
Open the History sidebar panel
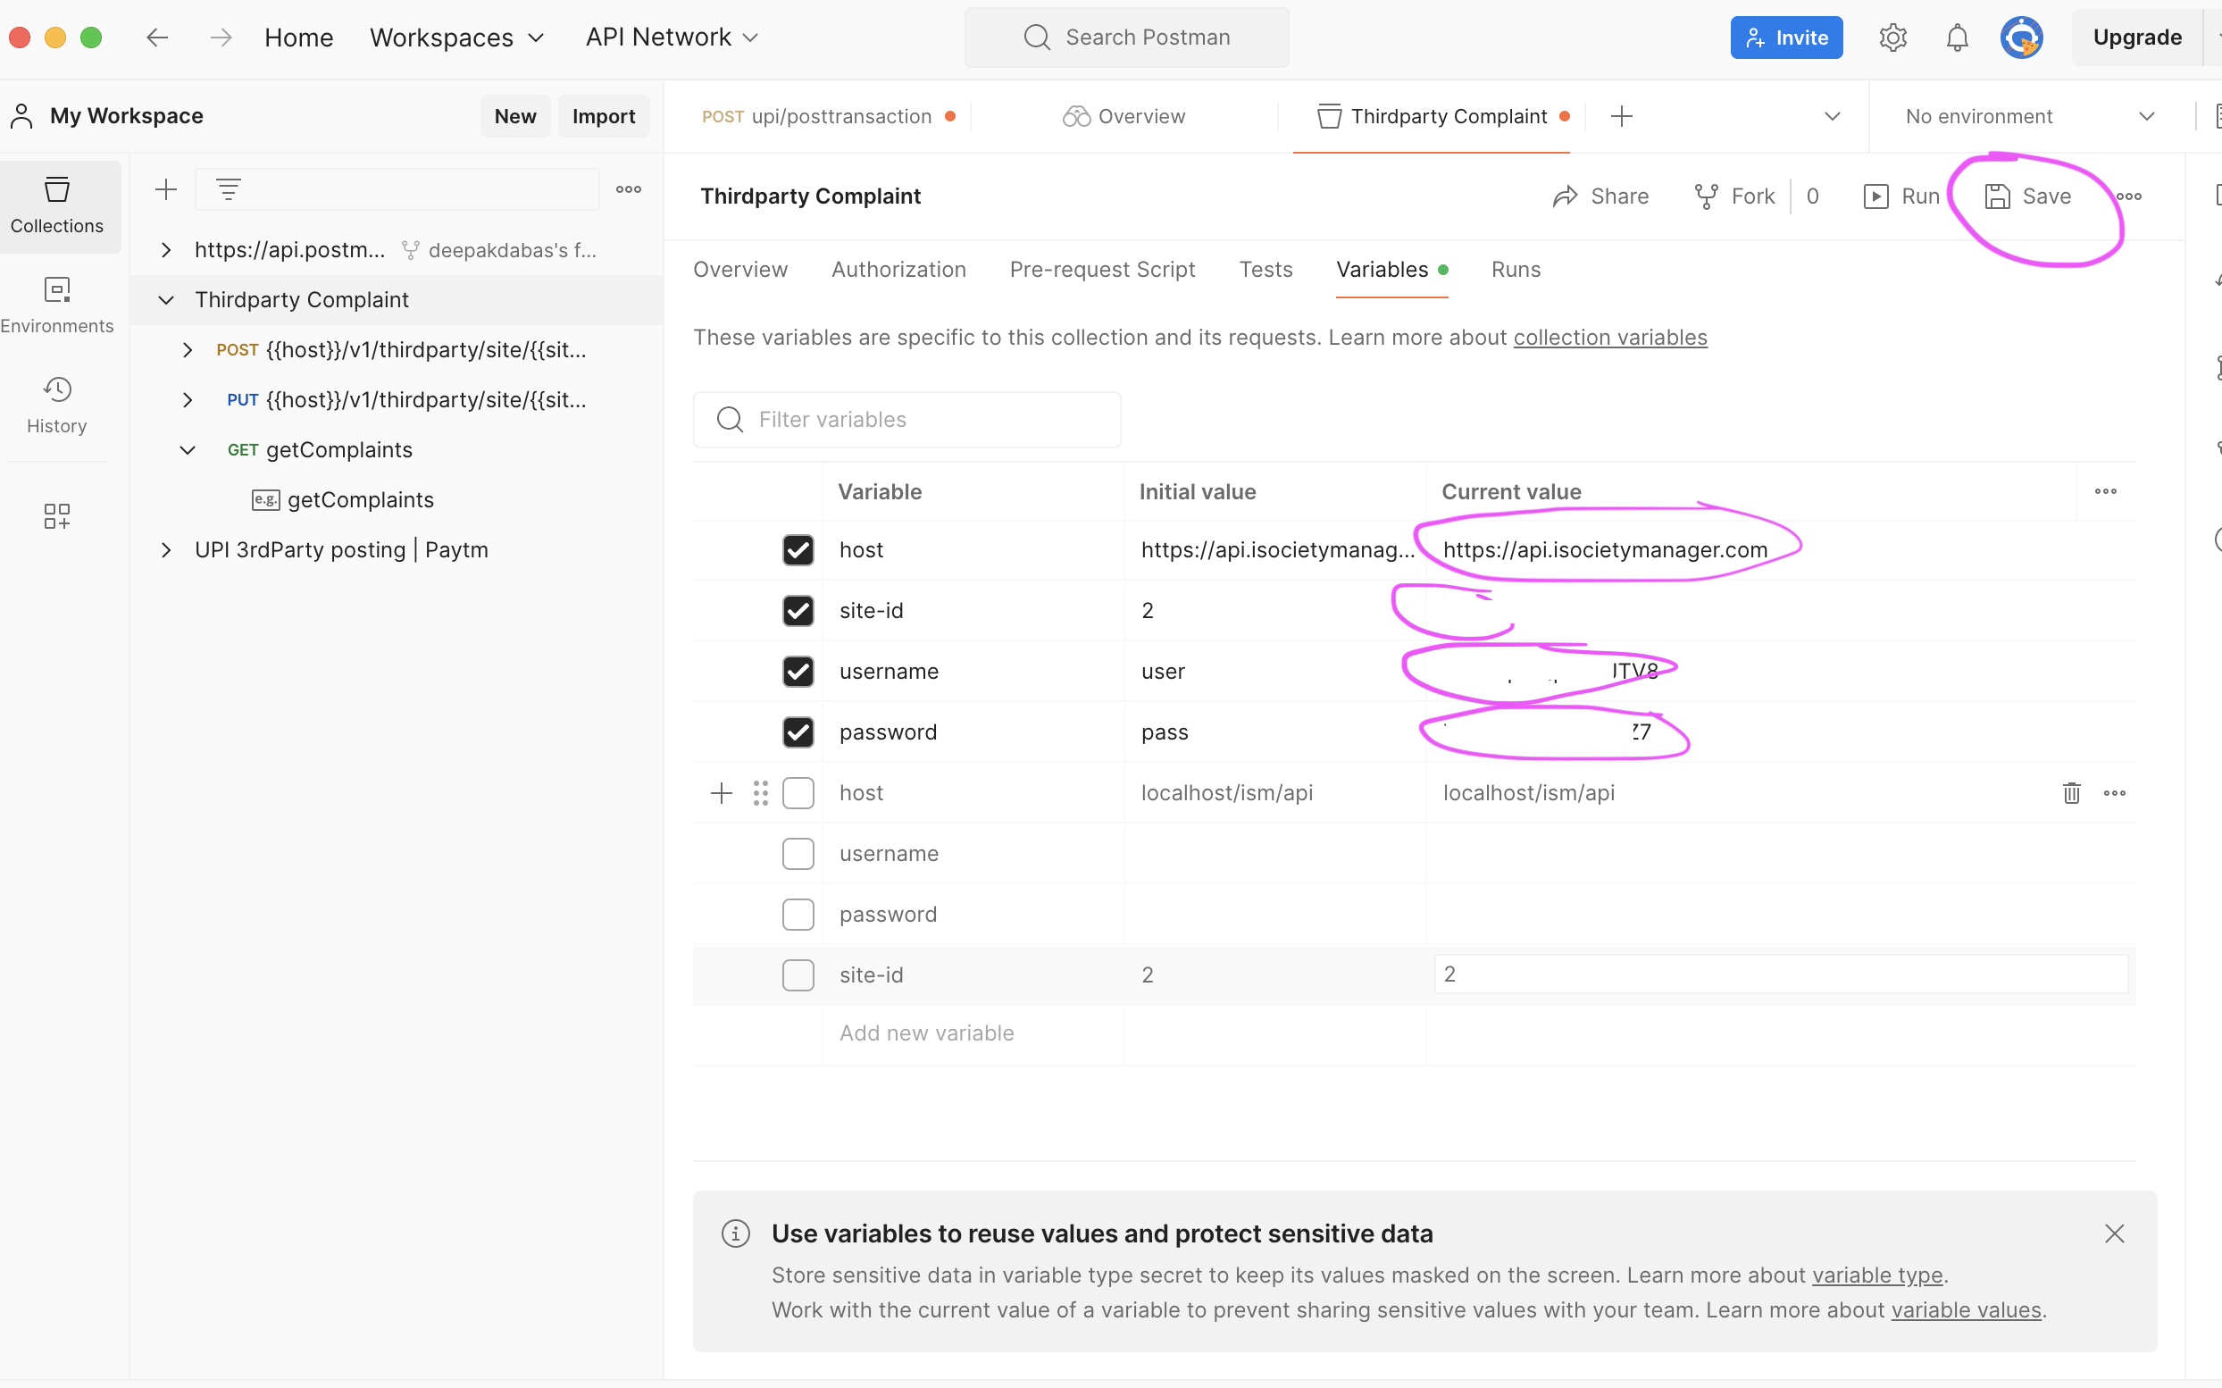point(57,405)
